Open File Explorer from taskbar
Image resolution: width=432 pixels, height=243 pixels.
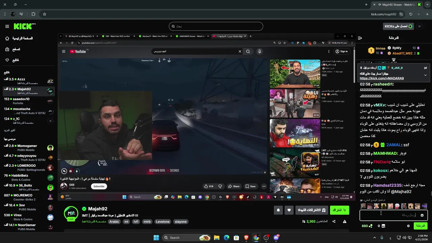[x=217, y=238]
